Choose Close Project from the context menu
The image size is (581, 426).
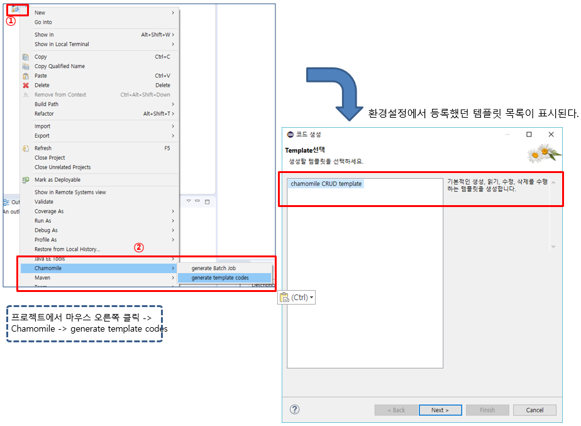[x=50, y=158]
